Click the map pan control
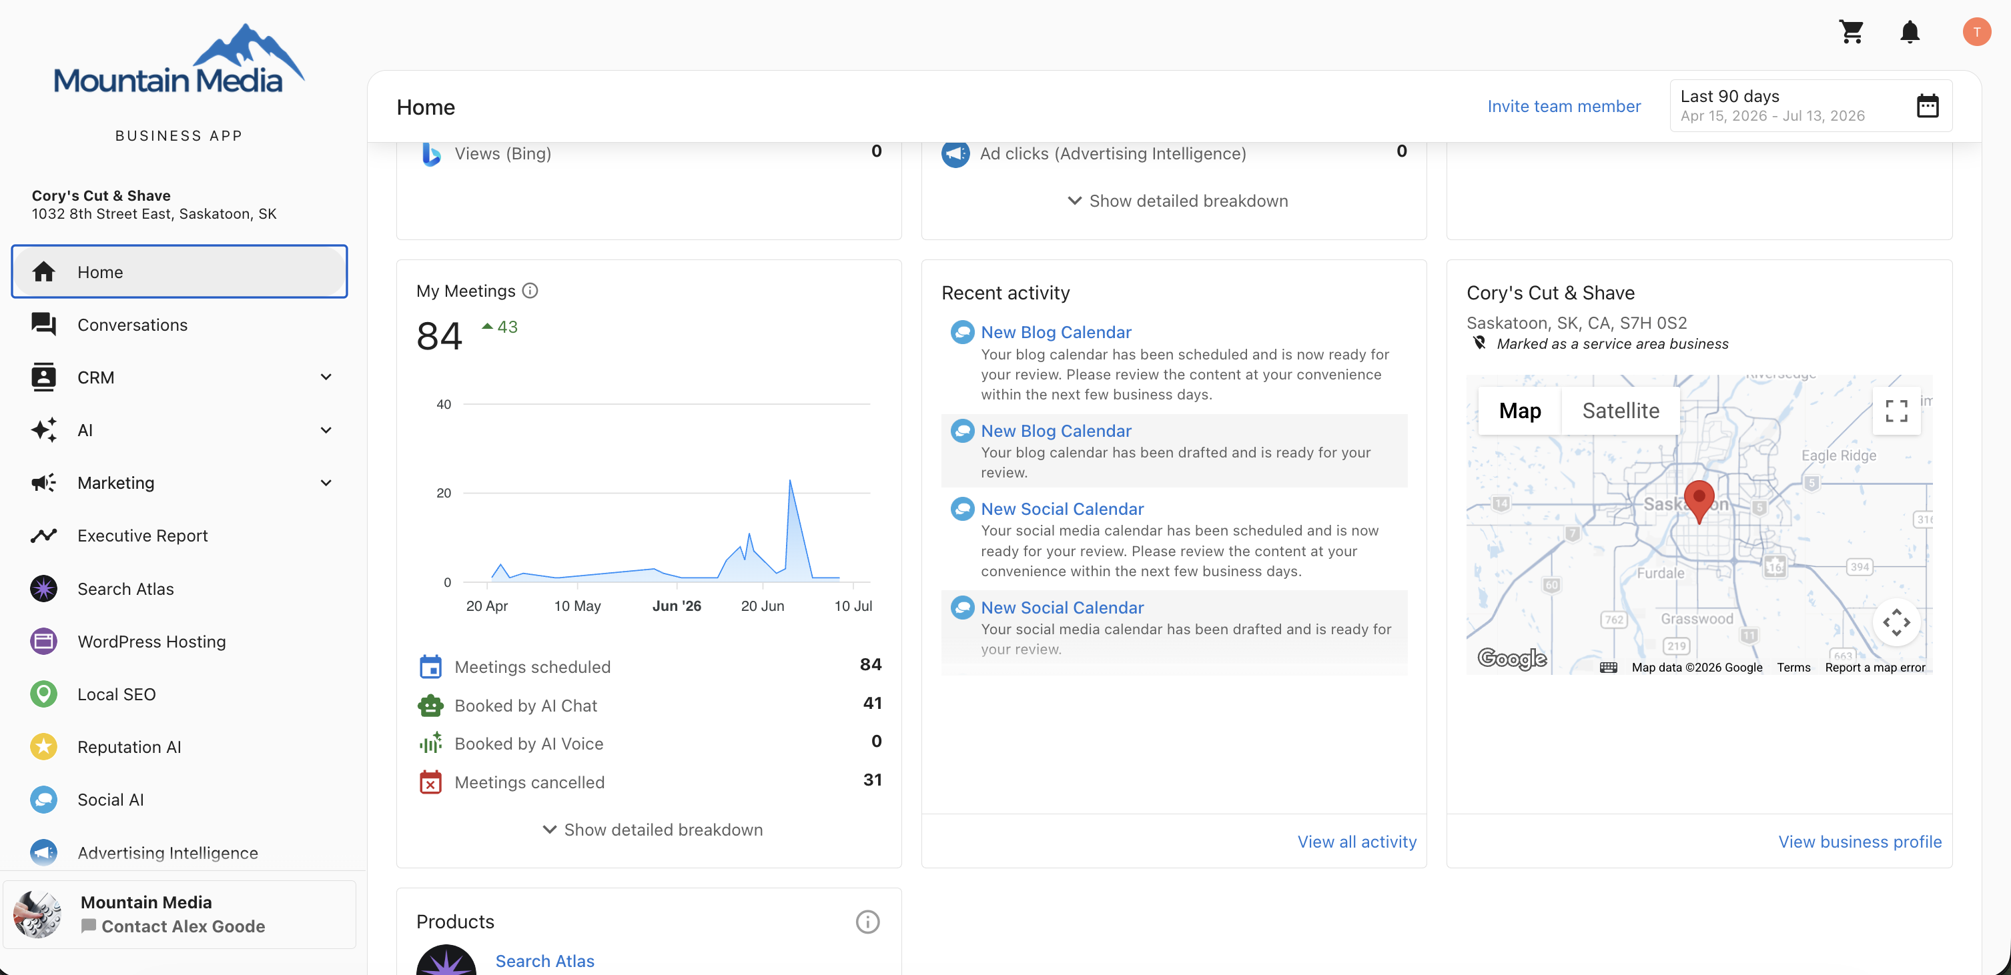Viewport: 2011px width, 975px height. click(1896, 622)
